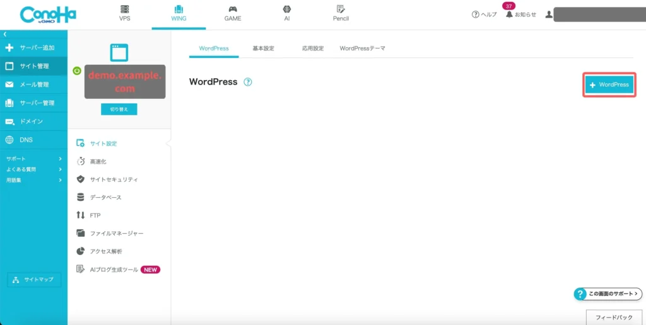Click the サーバー追加 plus icon
Image resolution: width=646 pixels, height=325 pixels.
pyautogui.click(x=9, y=48)
